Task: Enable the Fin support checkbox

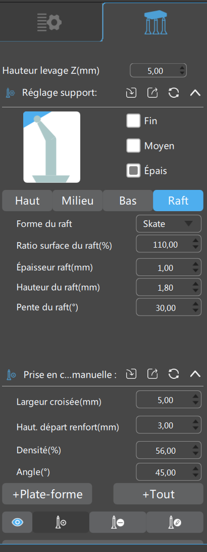Action: click(x=133, y=121)
